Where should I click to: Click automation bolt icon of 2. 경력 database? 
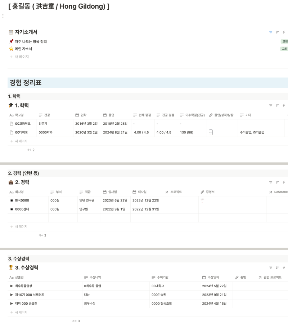pyautogui.click(x=284, y=182)
